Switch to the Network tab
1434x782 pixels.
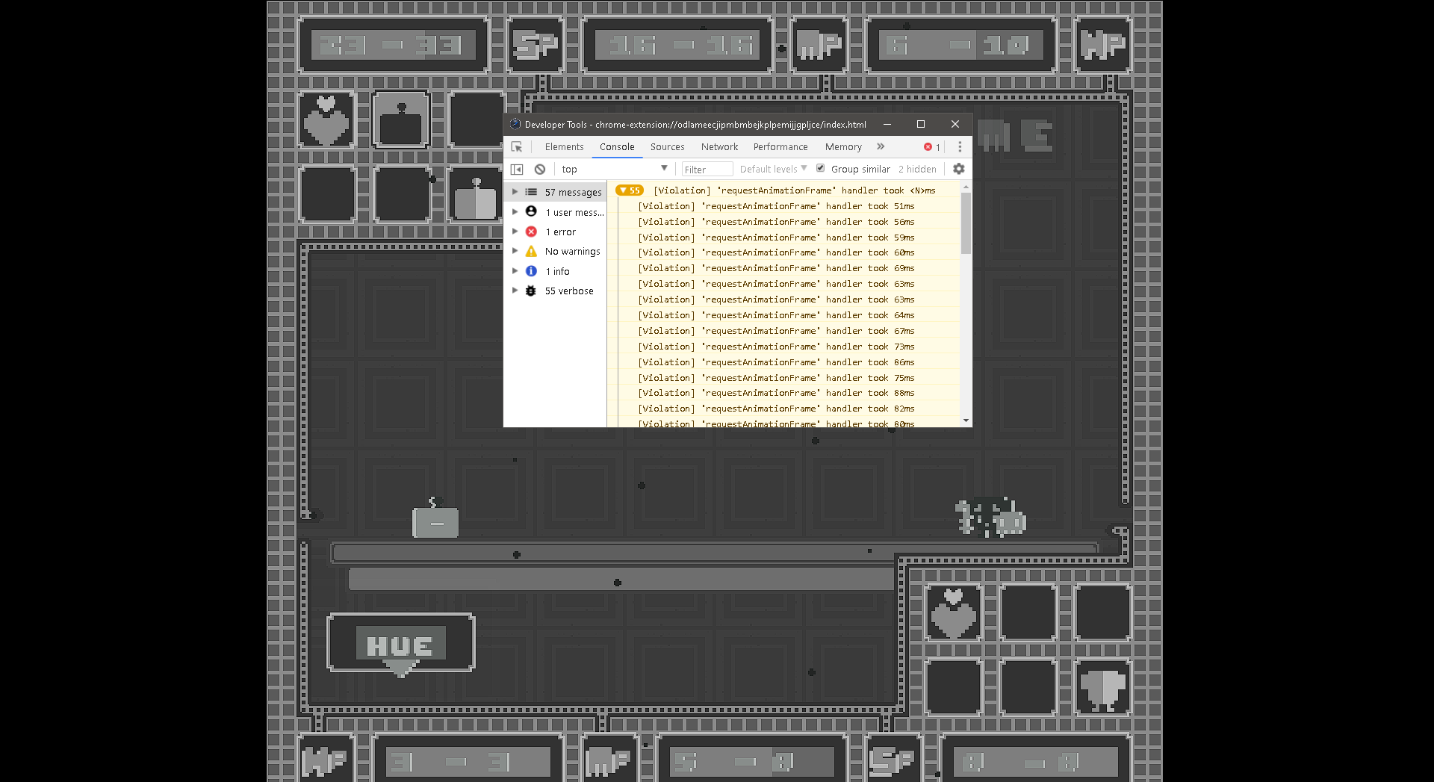(719, 147)
